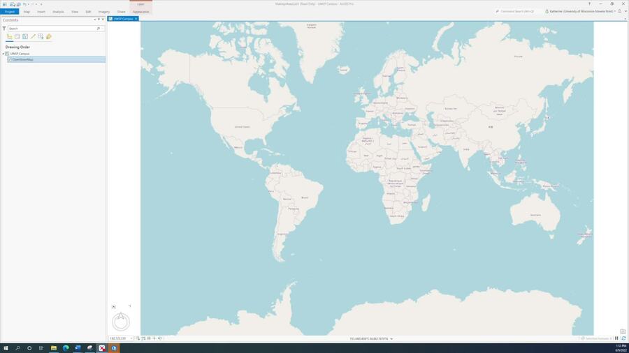
Task: Click the Inference icon in map status bar
Action: 154,338
